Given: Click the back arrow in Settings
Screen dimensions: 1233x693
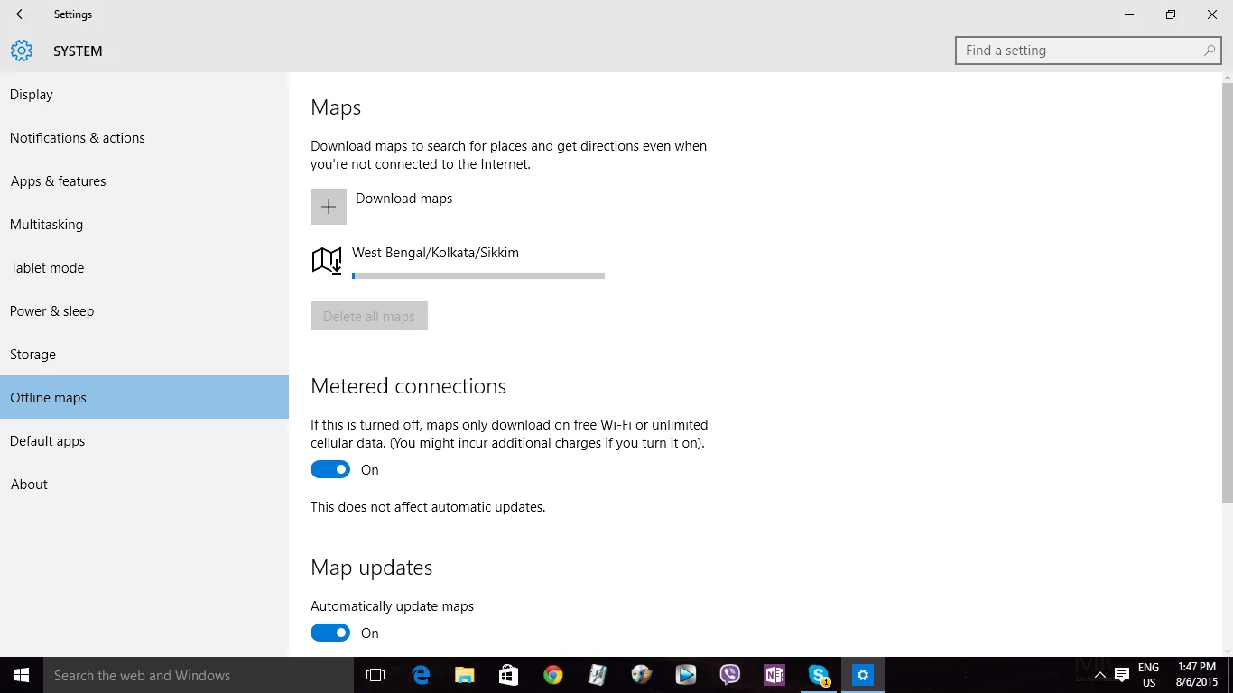Looking at the screenshot, I should click(x=22, y=14).
